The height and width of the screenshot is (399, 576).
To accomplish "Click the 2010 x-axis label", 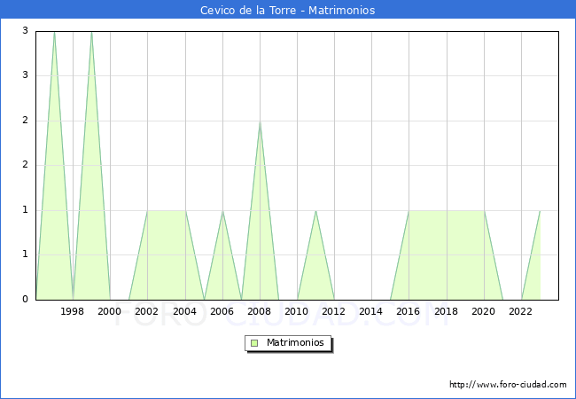I will click(297, 311).
